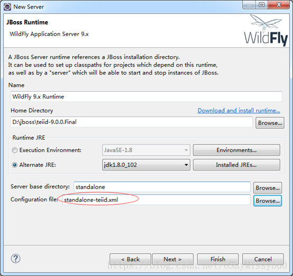Go to the previous page with Back
Screen dimensions: 293x276
point(130,259)
